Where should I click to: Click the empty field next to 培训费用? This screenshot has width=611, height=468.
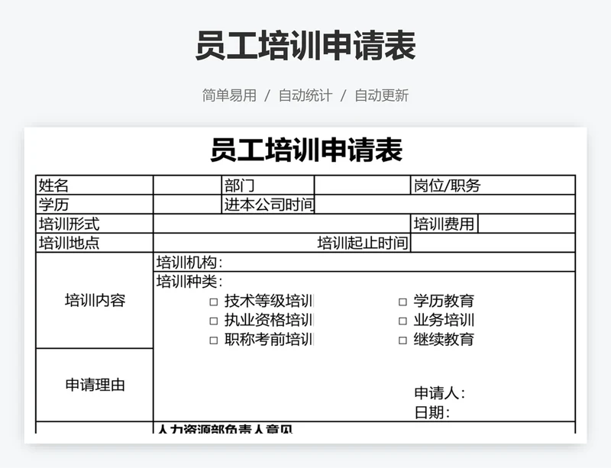pyautogui.click(x=526, y=224)
